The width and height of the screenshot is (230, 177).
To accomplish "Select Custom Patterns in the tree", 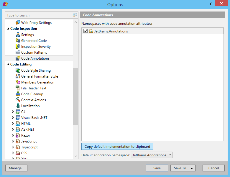I will pos(34,53).
